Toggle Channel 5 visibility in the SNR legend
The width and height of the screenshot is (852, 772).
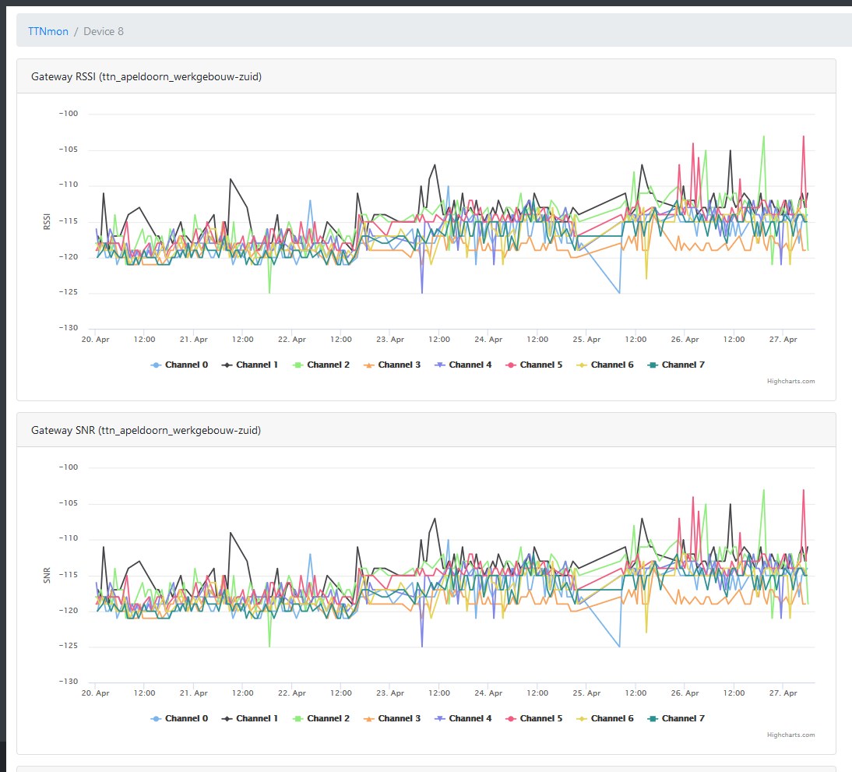tap(534, 719)
